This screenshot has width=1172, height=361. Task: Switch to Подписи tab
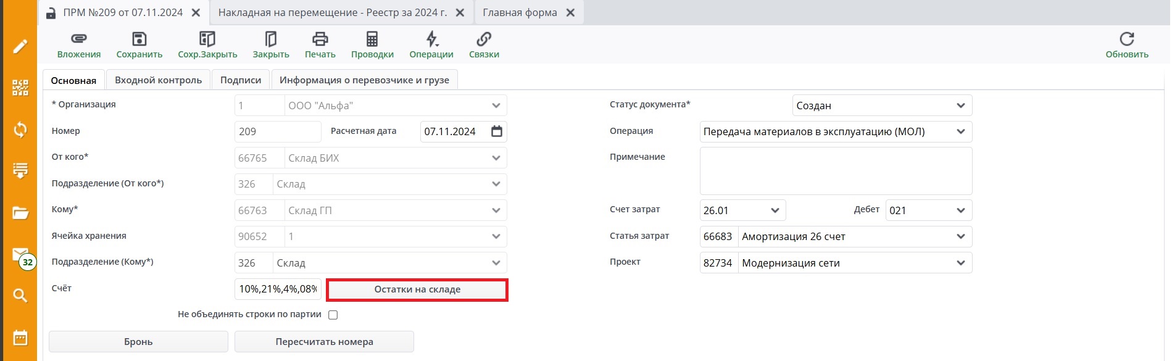click(241, 80)
